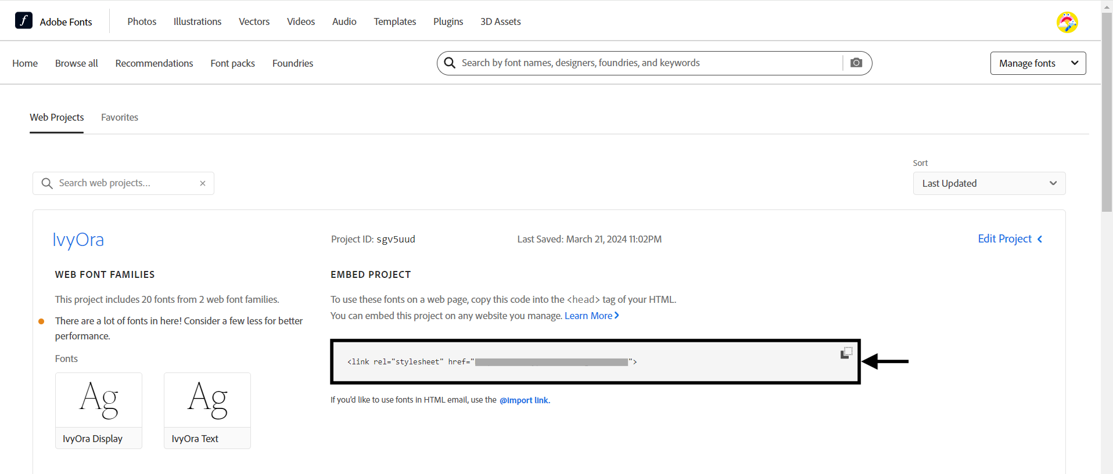This screenshot has width=1113, height=474.
Task: Open the Manage fonts dropdown
Action: (1038, 63)
